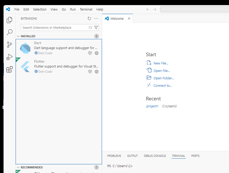Switch to the PROBLEMS panel tab

[114, 156]
